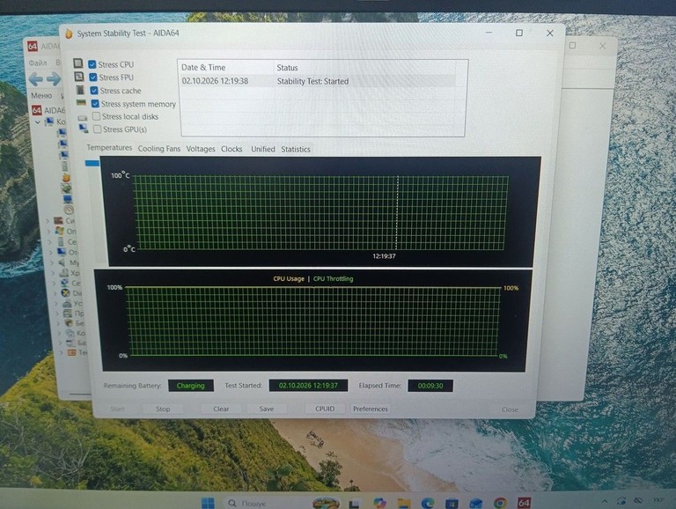Select the Stability Test: Started log row
This screenshot has height=509, width=676.
coord(318,81)
